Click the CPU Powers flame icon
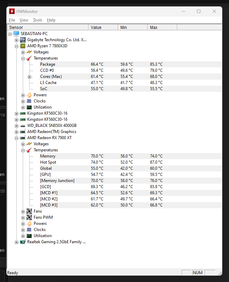Screen dimensions: 229x282 tap(29, 95)
